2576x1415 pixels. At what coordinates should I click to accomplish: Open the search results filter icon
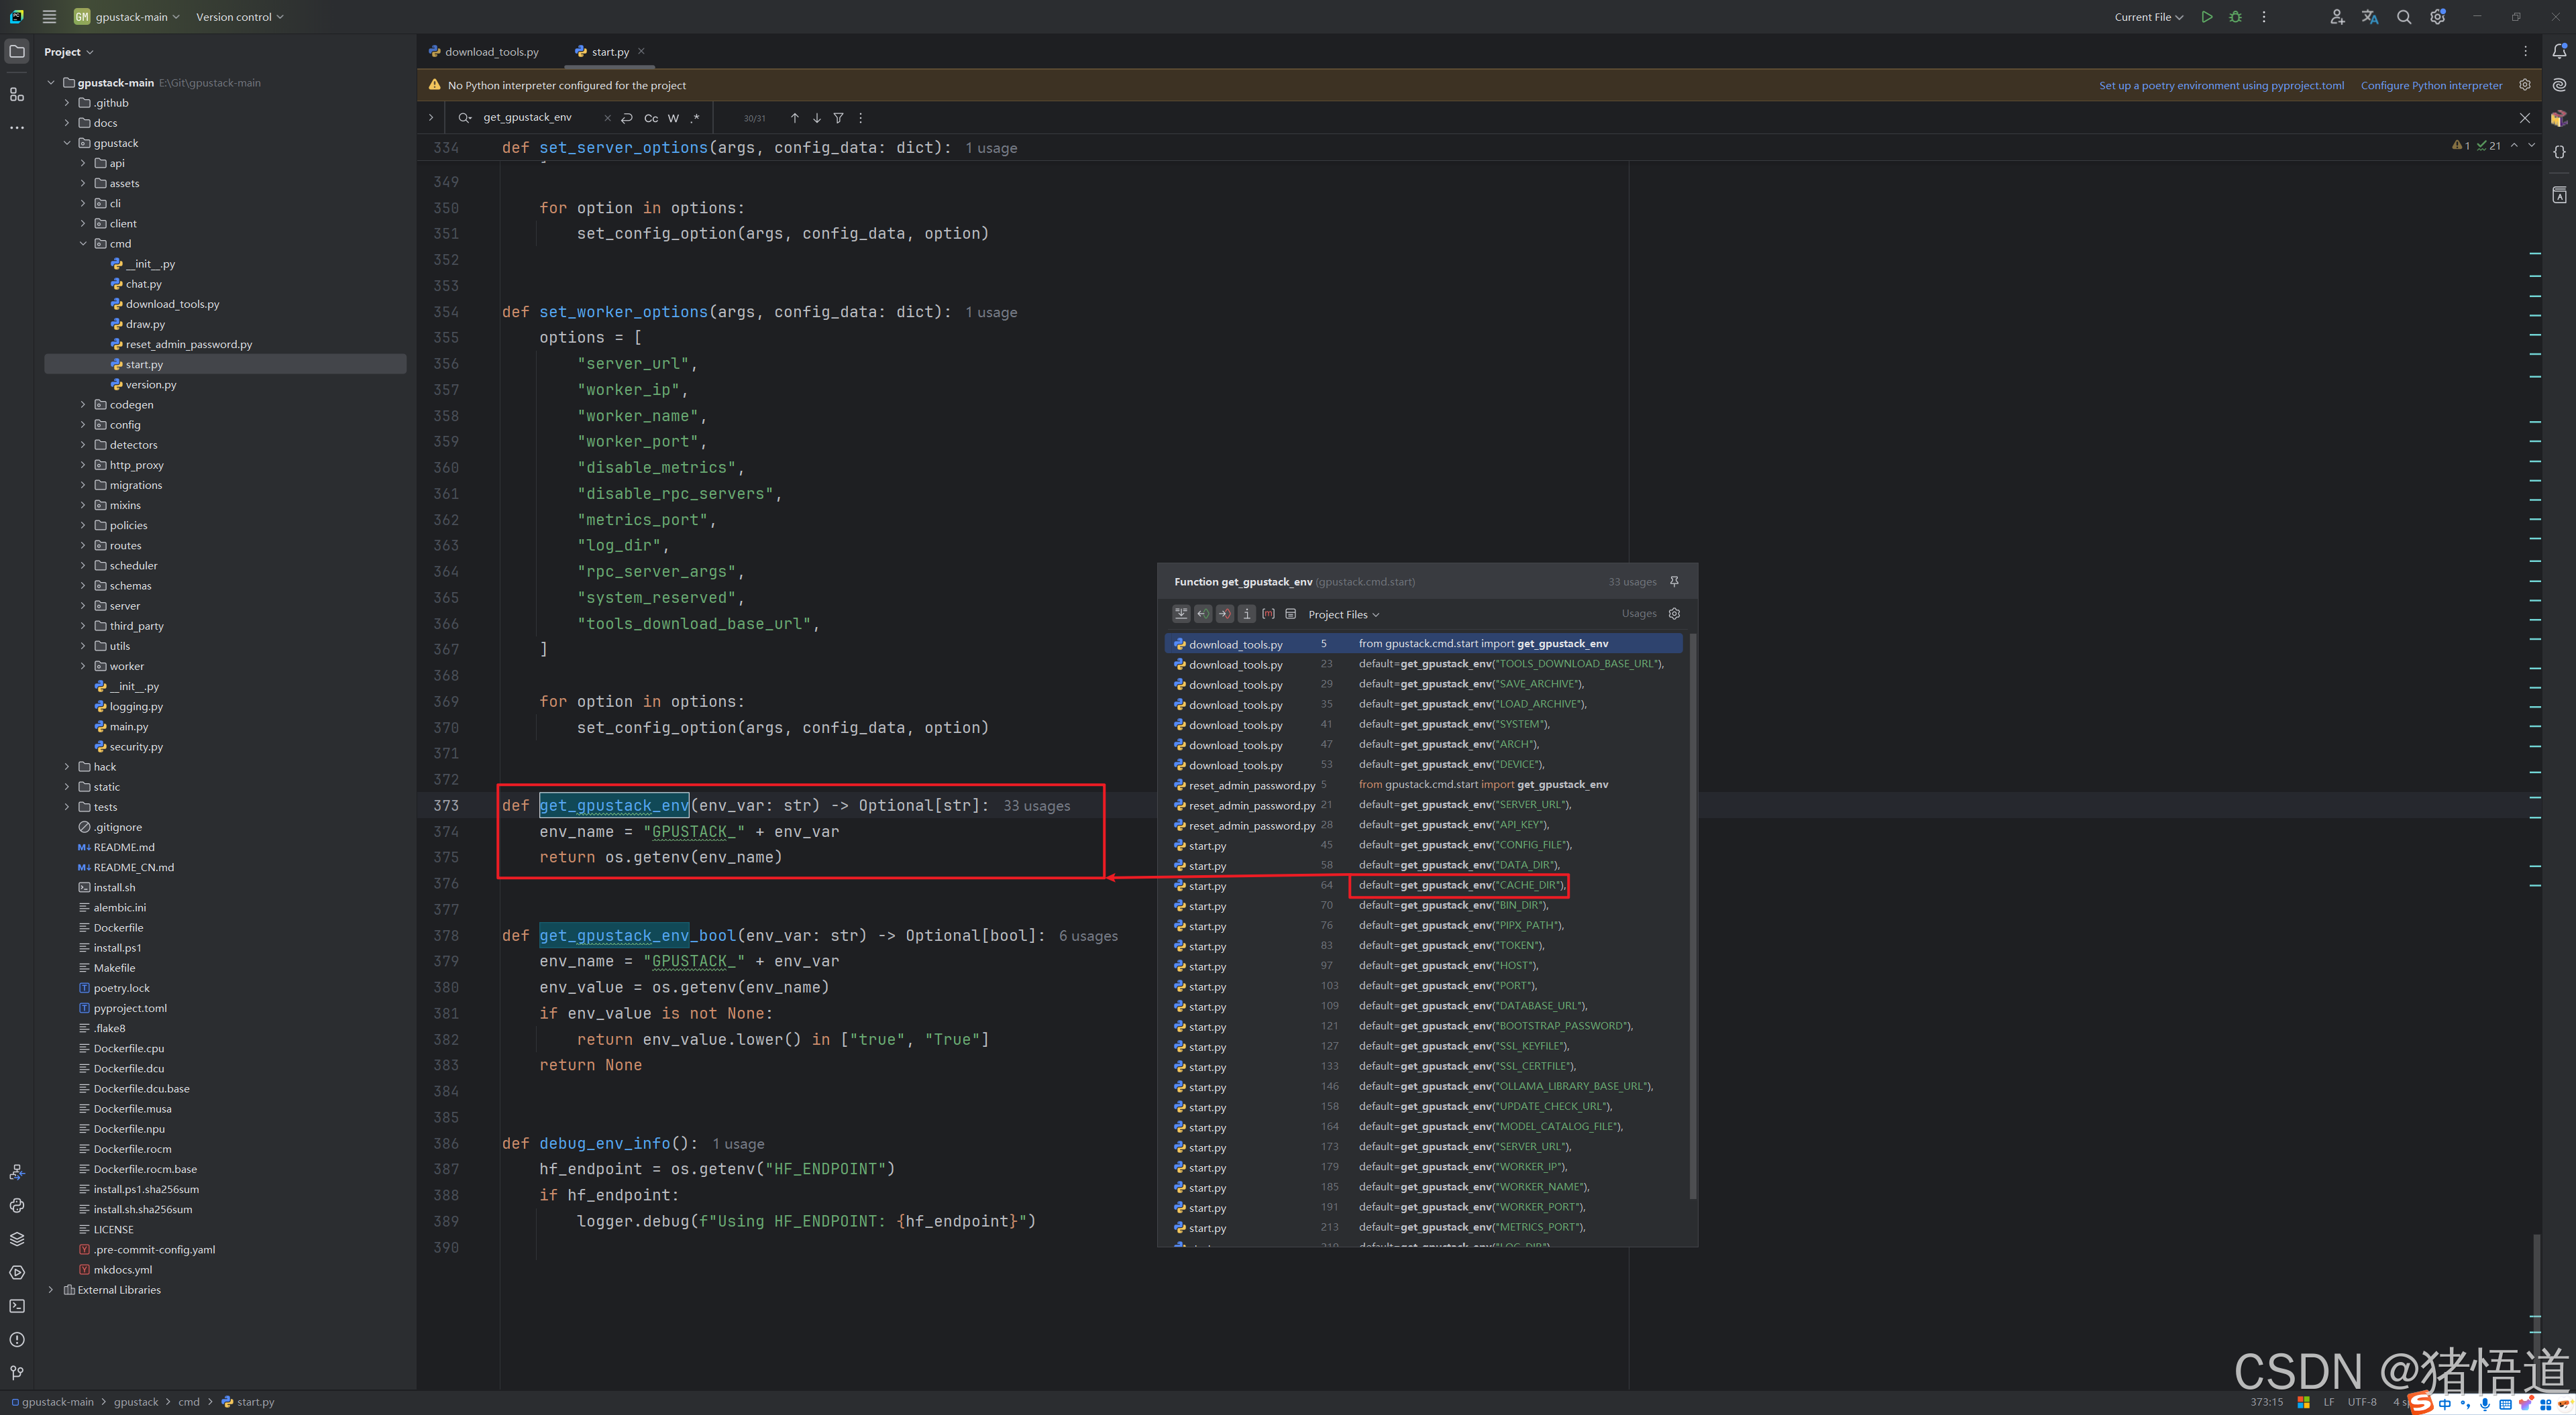pos(838,118)
